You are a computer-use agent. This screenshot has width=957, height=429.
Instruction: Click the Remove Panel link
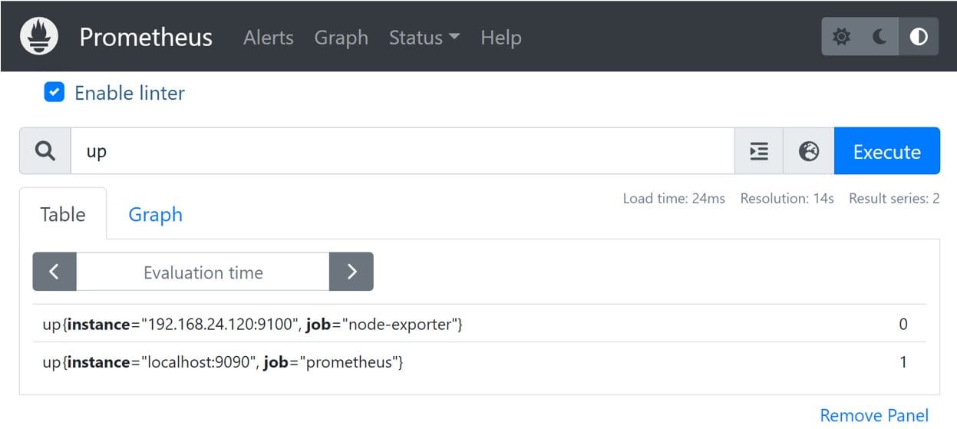pyautogui.click(x=873, y=415)
